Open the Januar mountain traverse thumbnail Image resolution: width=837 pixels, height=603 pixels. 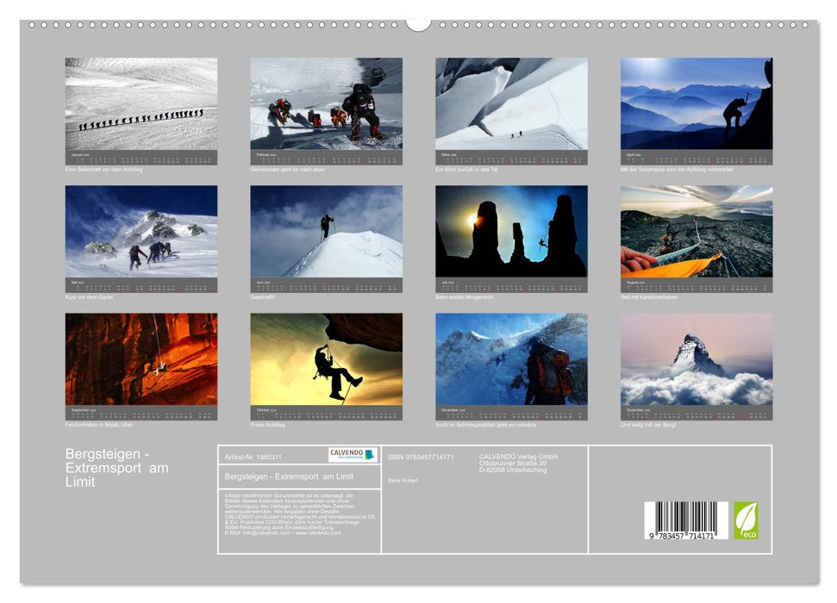pyautogui.click(x=142, y=103)
